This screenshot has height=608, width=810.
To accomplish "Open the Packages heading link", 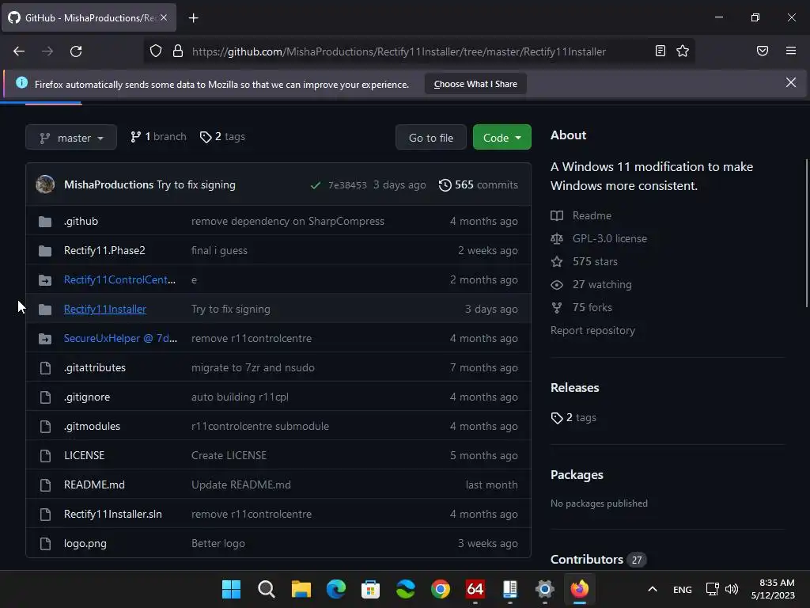I will pyautogui.click(x=577, y=475).
